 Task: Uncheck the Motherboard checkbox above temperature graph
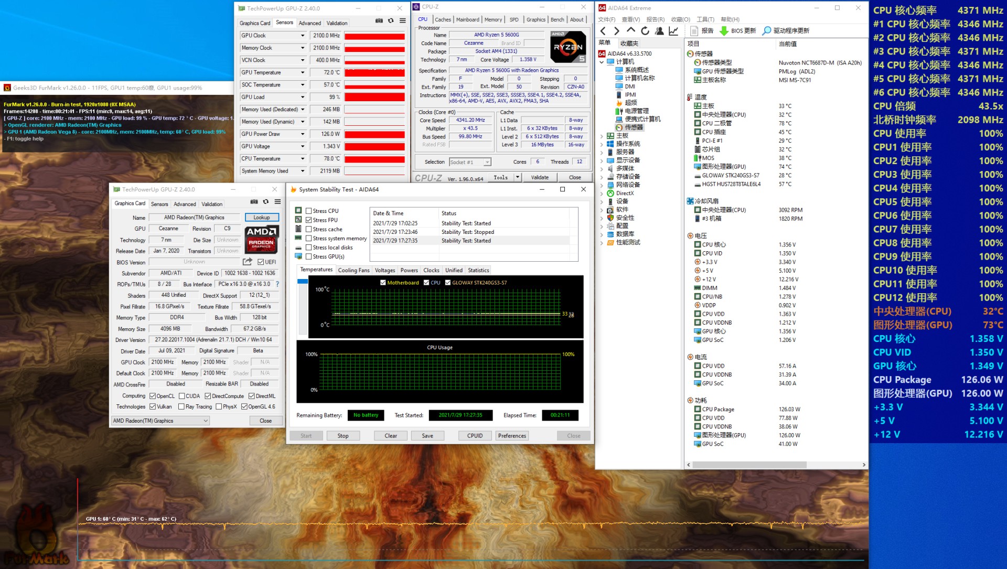point(383,283)
